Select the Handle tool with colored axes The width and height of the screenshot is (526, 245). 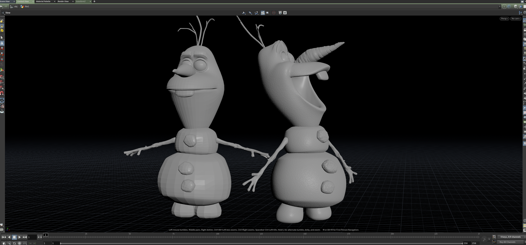coord(2,70)
